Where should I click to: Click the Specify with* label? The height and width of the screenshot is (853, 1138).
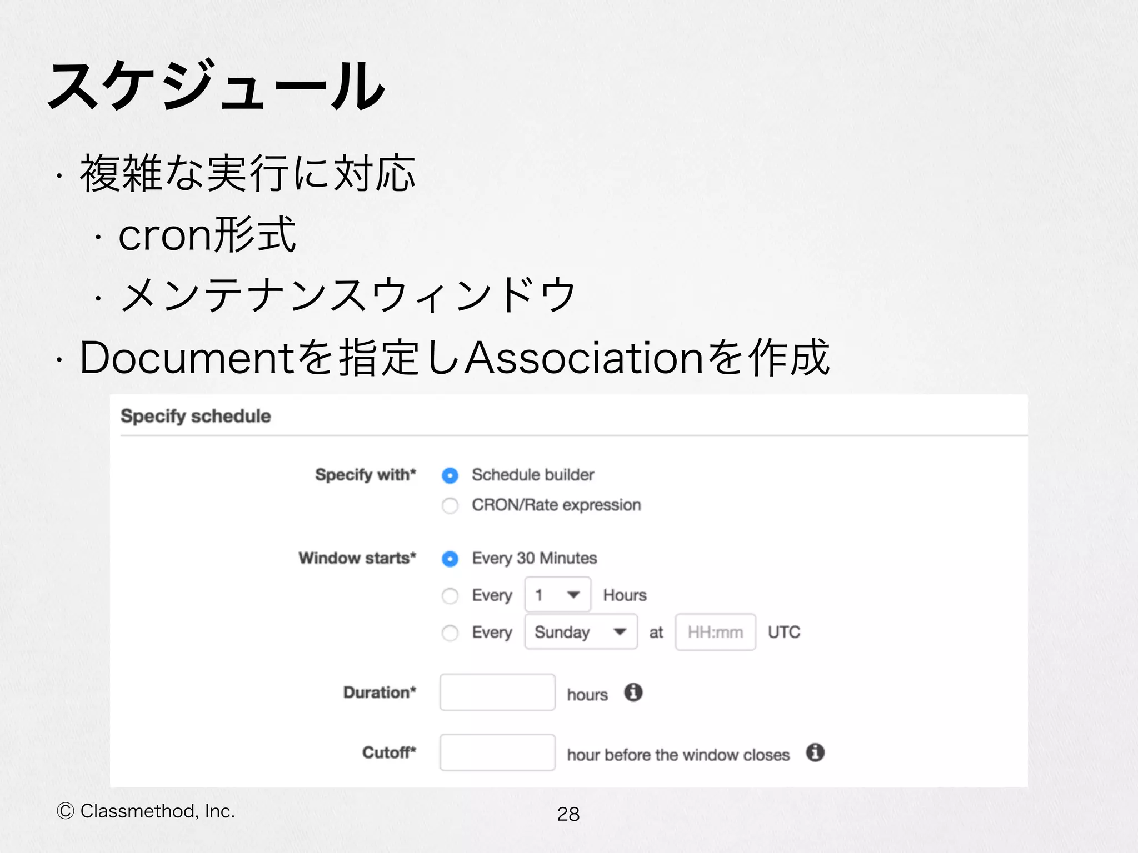point(366,475)
